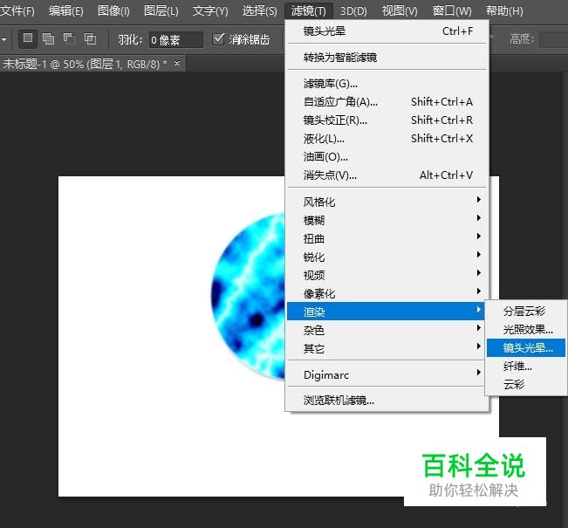Expand the 扭曲 submenu
The width and height of the screenshot is (568, 528).
pos(387,239)
